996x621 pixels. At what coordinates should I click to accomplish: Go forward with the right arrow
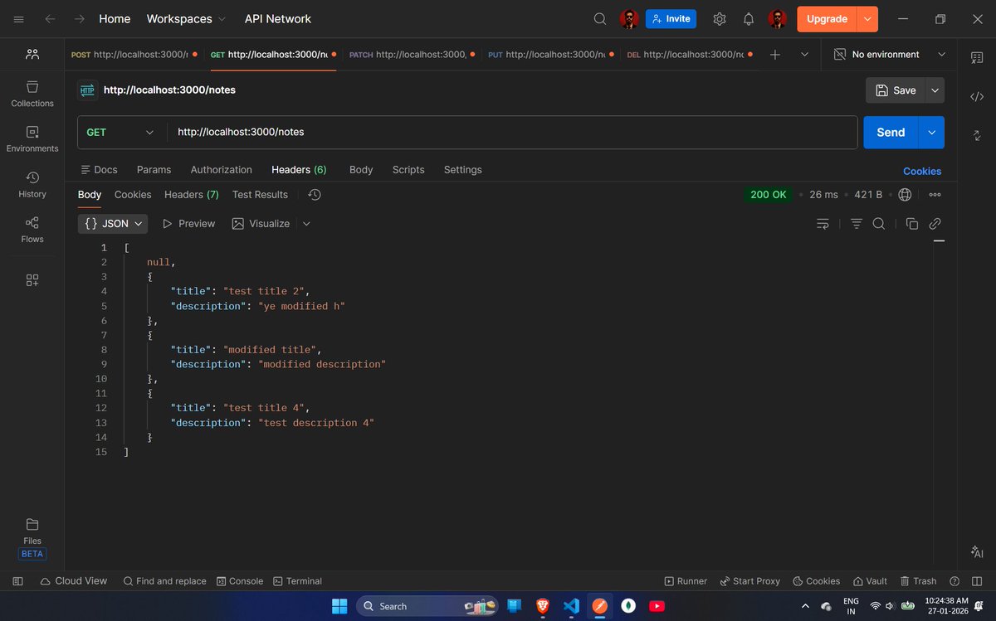pos(80,18)
